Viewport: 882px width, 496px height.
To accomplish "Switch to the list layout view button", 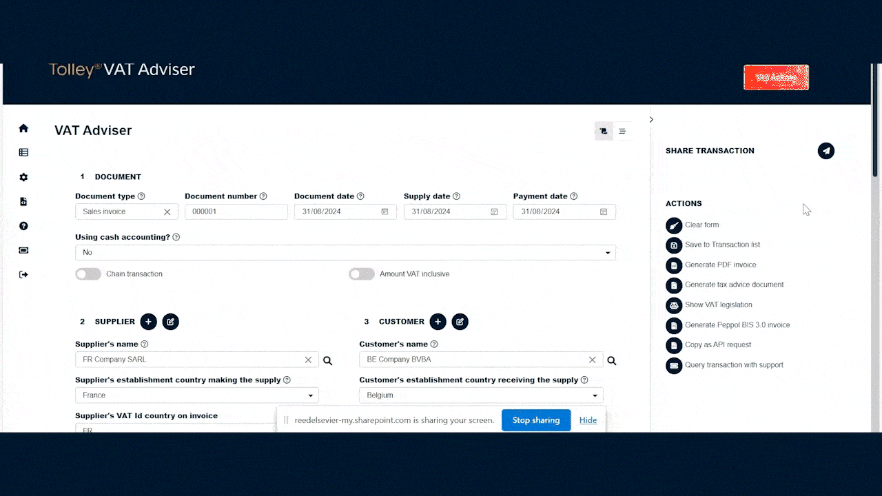I will coord(622,131).
